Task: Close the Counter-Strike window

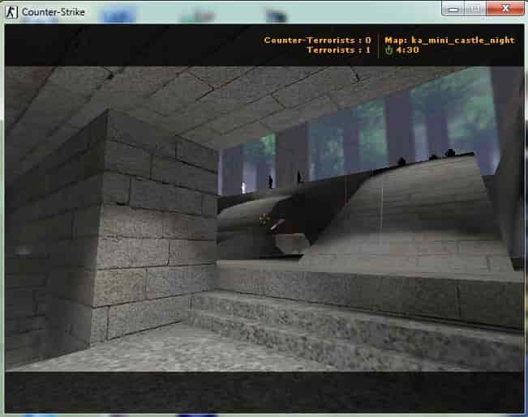Action: pyautogui.click(x=505, y=9)
